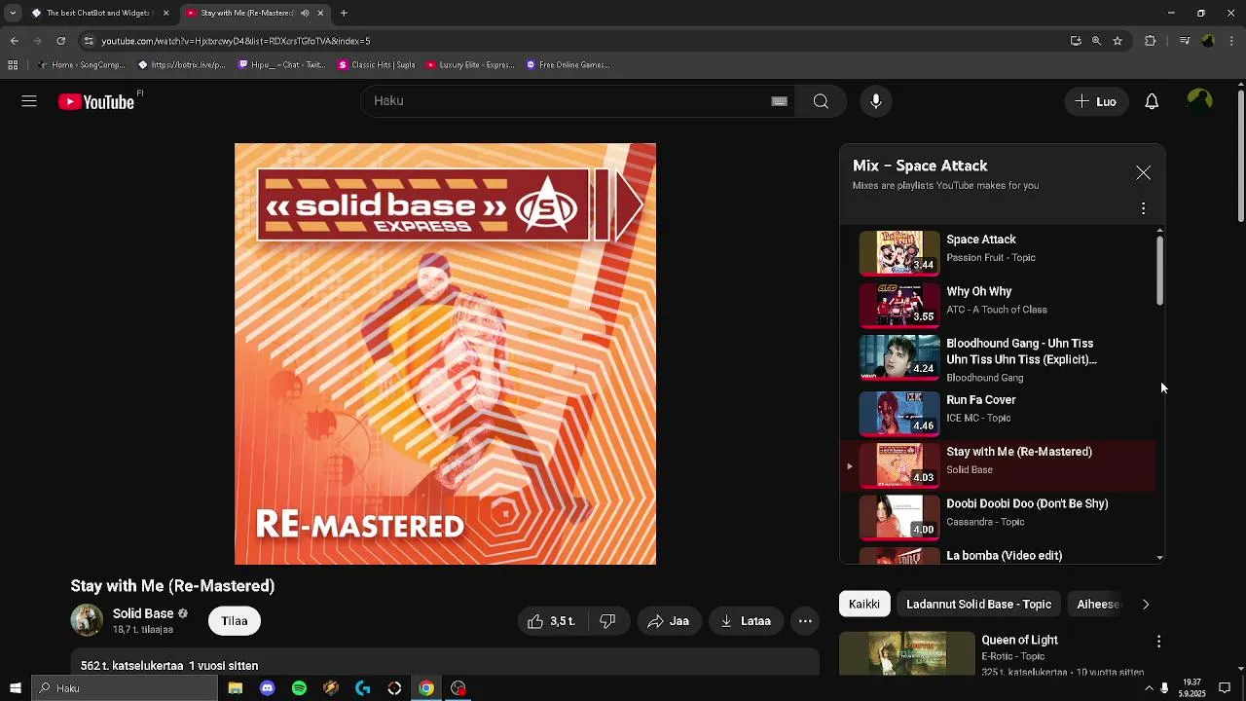Click the solid base album art player
1246x701 pixels.
[445, 353]
